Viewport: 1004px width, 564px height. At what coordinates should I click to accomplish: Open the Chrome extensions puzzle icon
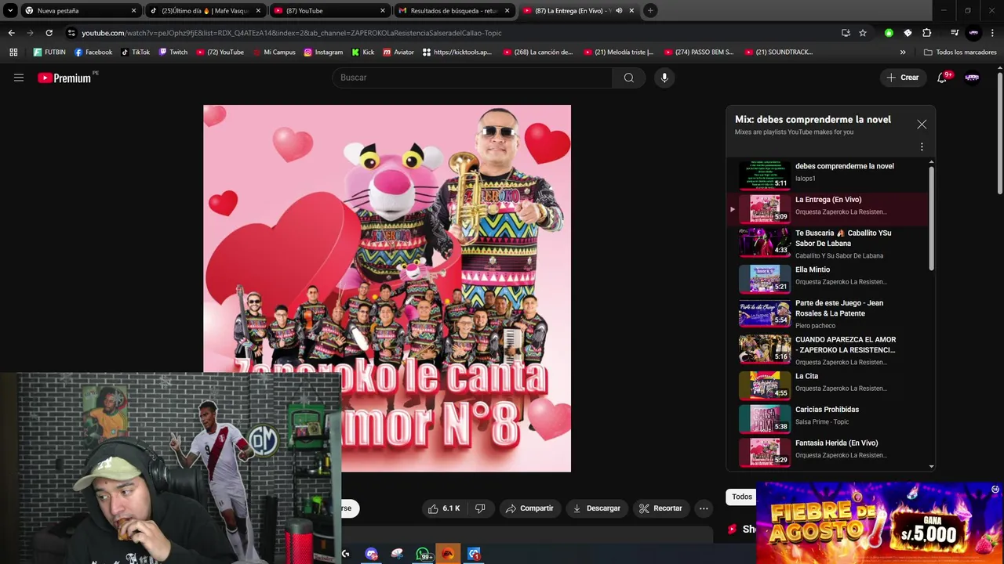(x=926, y=33)
